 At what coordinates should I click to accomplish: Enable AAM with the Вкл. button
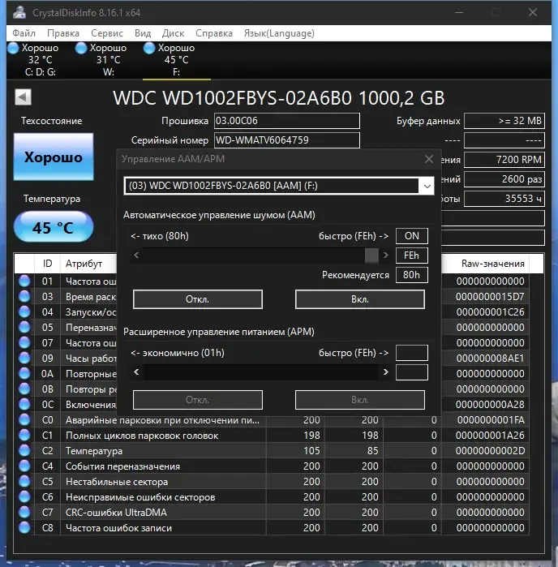point(360,299)
